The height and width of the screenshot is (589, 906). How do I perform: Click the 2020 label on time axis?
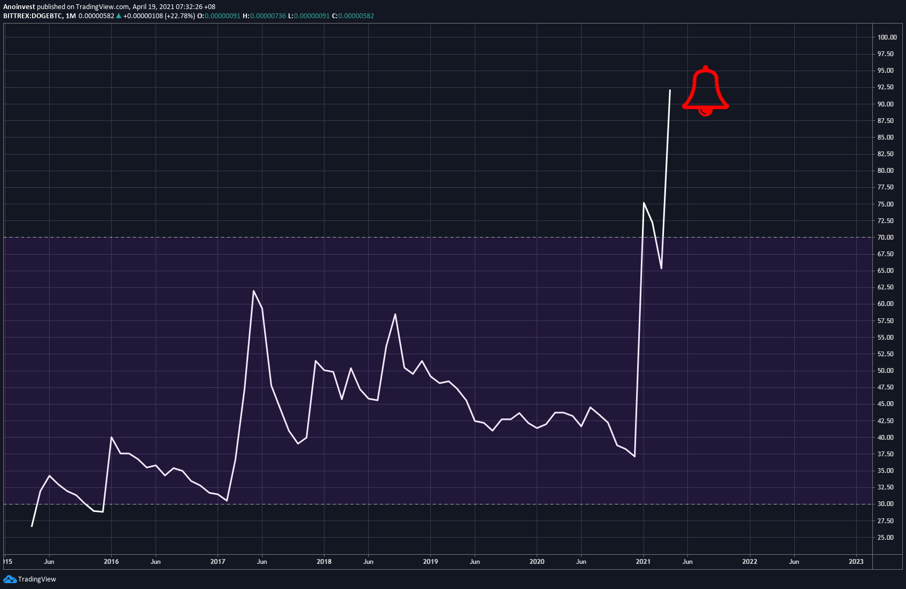pyautogui.click(x=537, y=562)
